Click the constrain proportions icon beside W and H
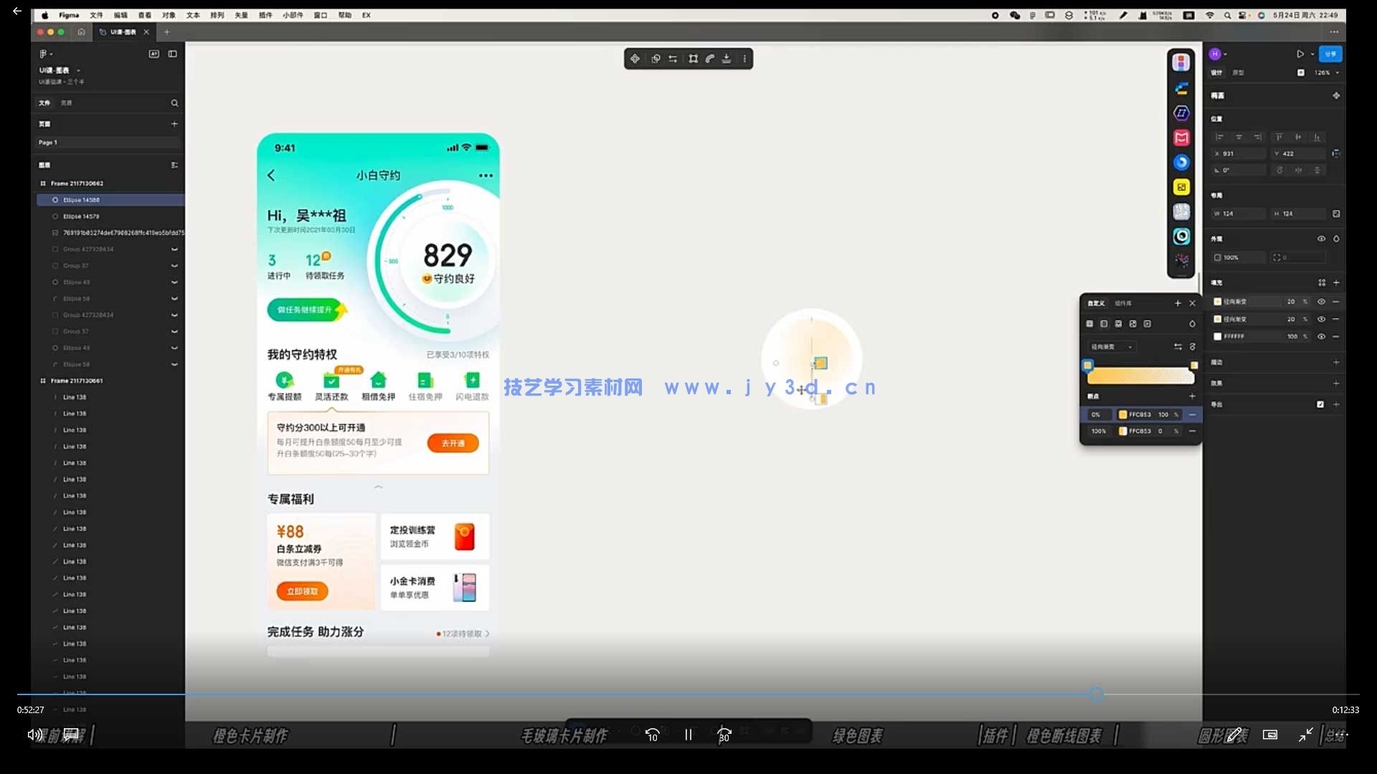The image size is (1377, 774). 1337,213
